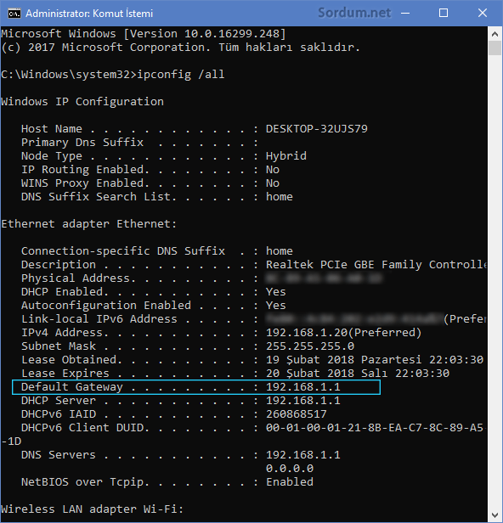Click the vertical scrollbar thumb
Image resolution: width=503 pixels, height=523 pixels.
(x=495, y=48)
